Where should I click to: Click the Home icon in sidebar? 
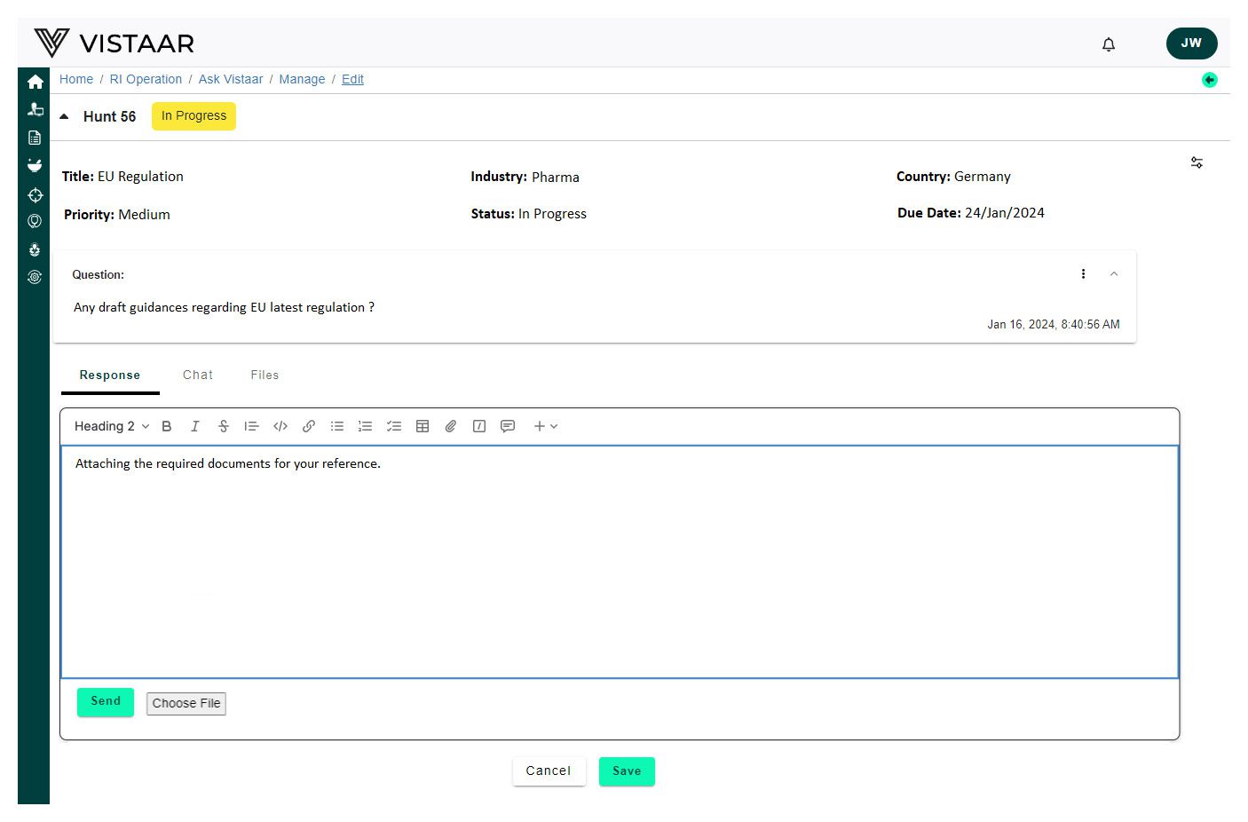(x=36, y=82)
